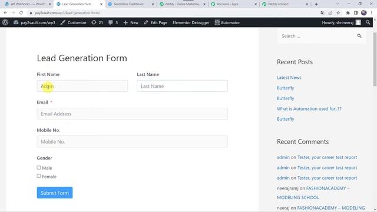The image size is (377, 212).
Task: Bookmark this page with the star icon
Action: [338, 13]
